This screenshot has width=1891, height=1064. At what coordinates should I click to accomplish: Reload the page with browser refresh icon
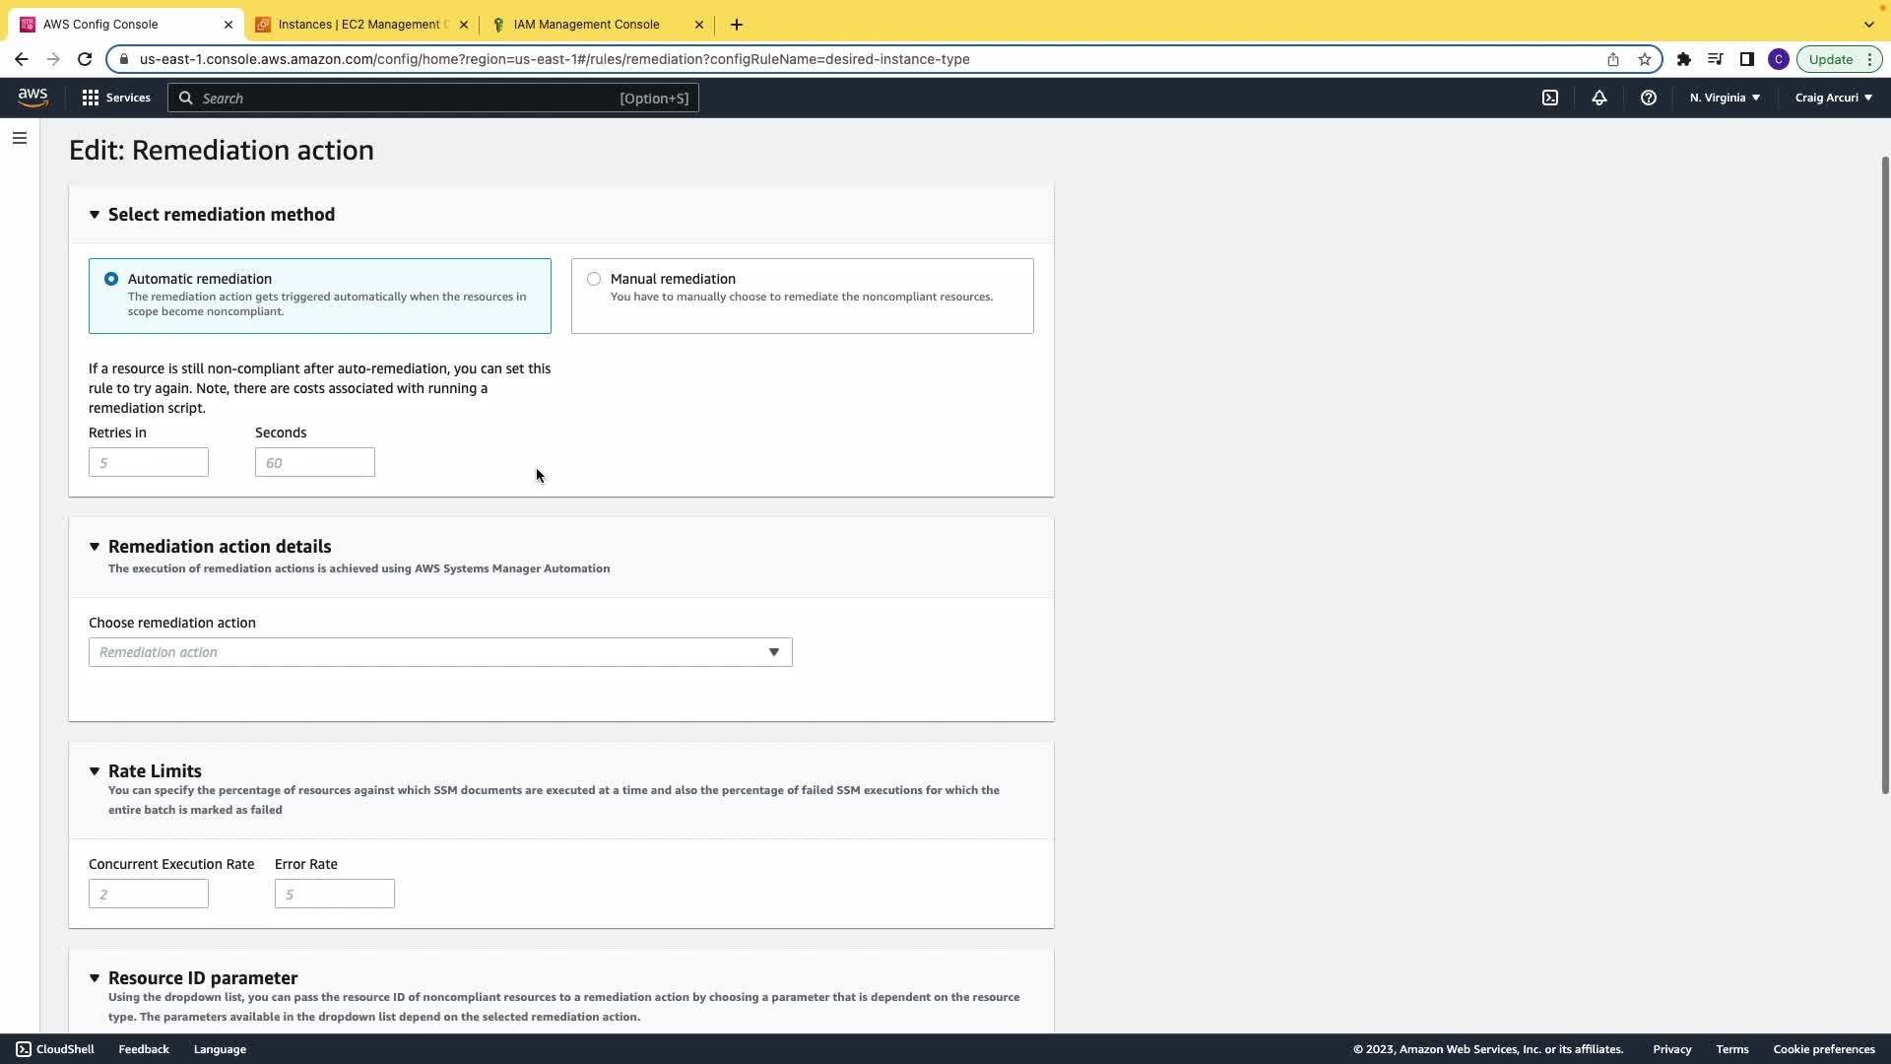tap(85, 59)
